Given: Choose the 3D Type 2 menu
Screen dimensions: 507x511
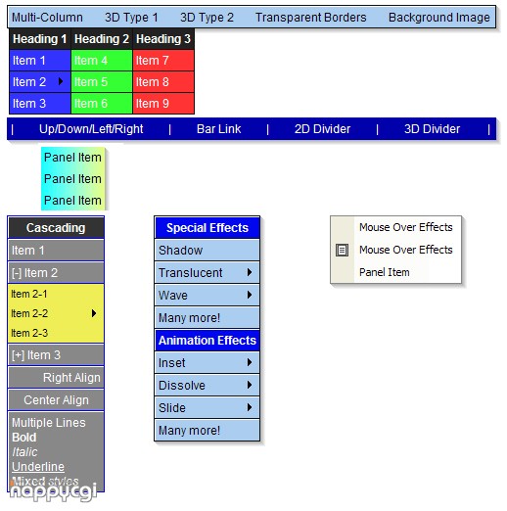Looking at the screenshot, I should (207, 18).
